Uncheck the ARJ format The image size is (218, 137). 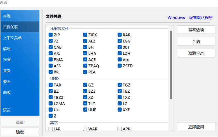tap(51, 53)
